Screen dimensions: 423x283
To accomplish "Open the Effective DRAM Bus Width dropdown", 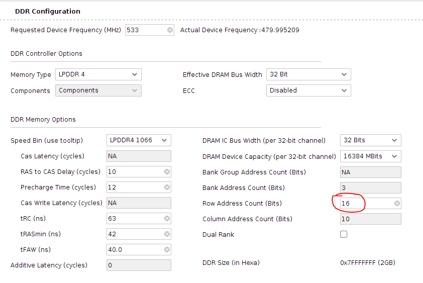I will [x=308, y=74].
